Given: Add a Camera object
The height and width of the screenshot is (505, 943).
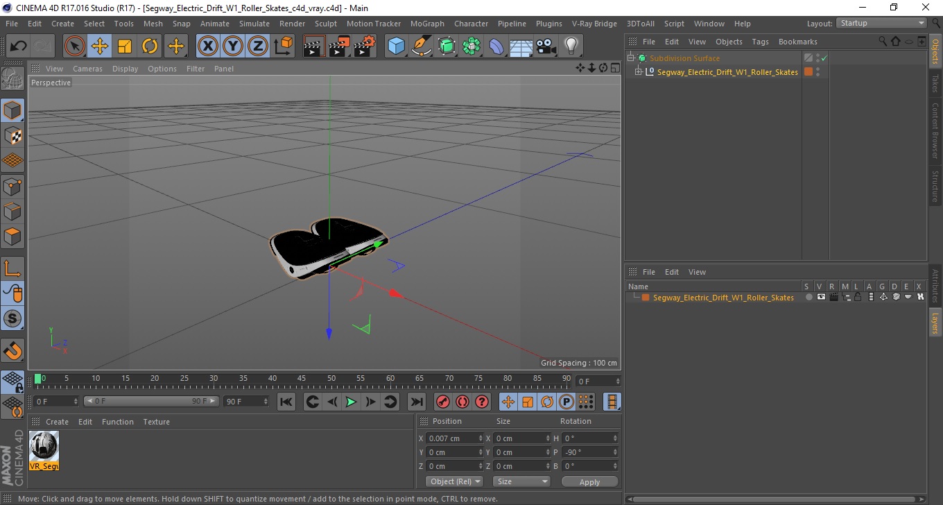Looking at the screenshot, I should point(546,46).
